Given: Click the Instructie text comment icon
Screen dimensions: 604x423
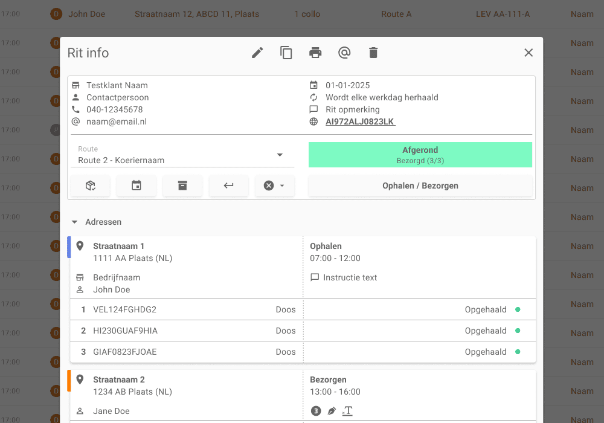Looking at the screenshot, I should coord(315,277).
